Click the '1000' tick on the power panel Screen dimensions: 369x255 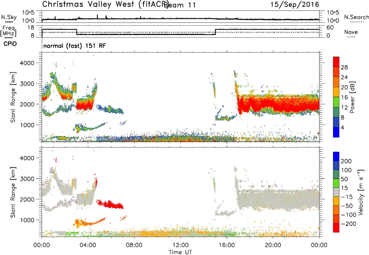click(27, 125)
